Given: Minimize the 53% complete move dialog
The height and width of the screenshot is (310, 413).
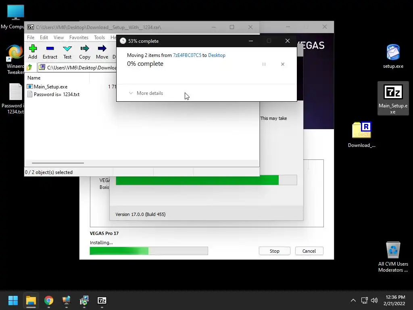Looking at the screenshot, I should point(251,41).
